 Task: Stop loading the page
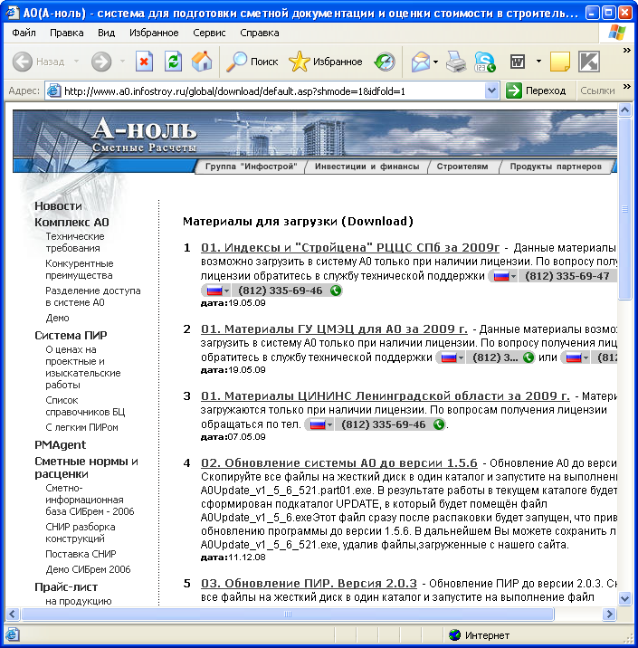[144, 62]
